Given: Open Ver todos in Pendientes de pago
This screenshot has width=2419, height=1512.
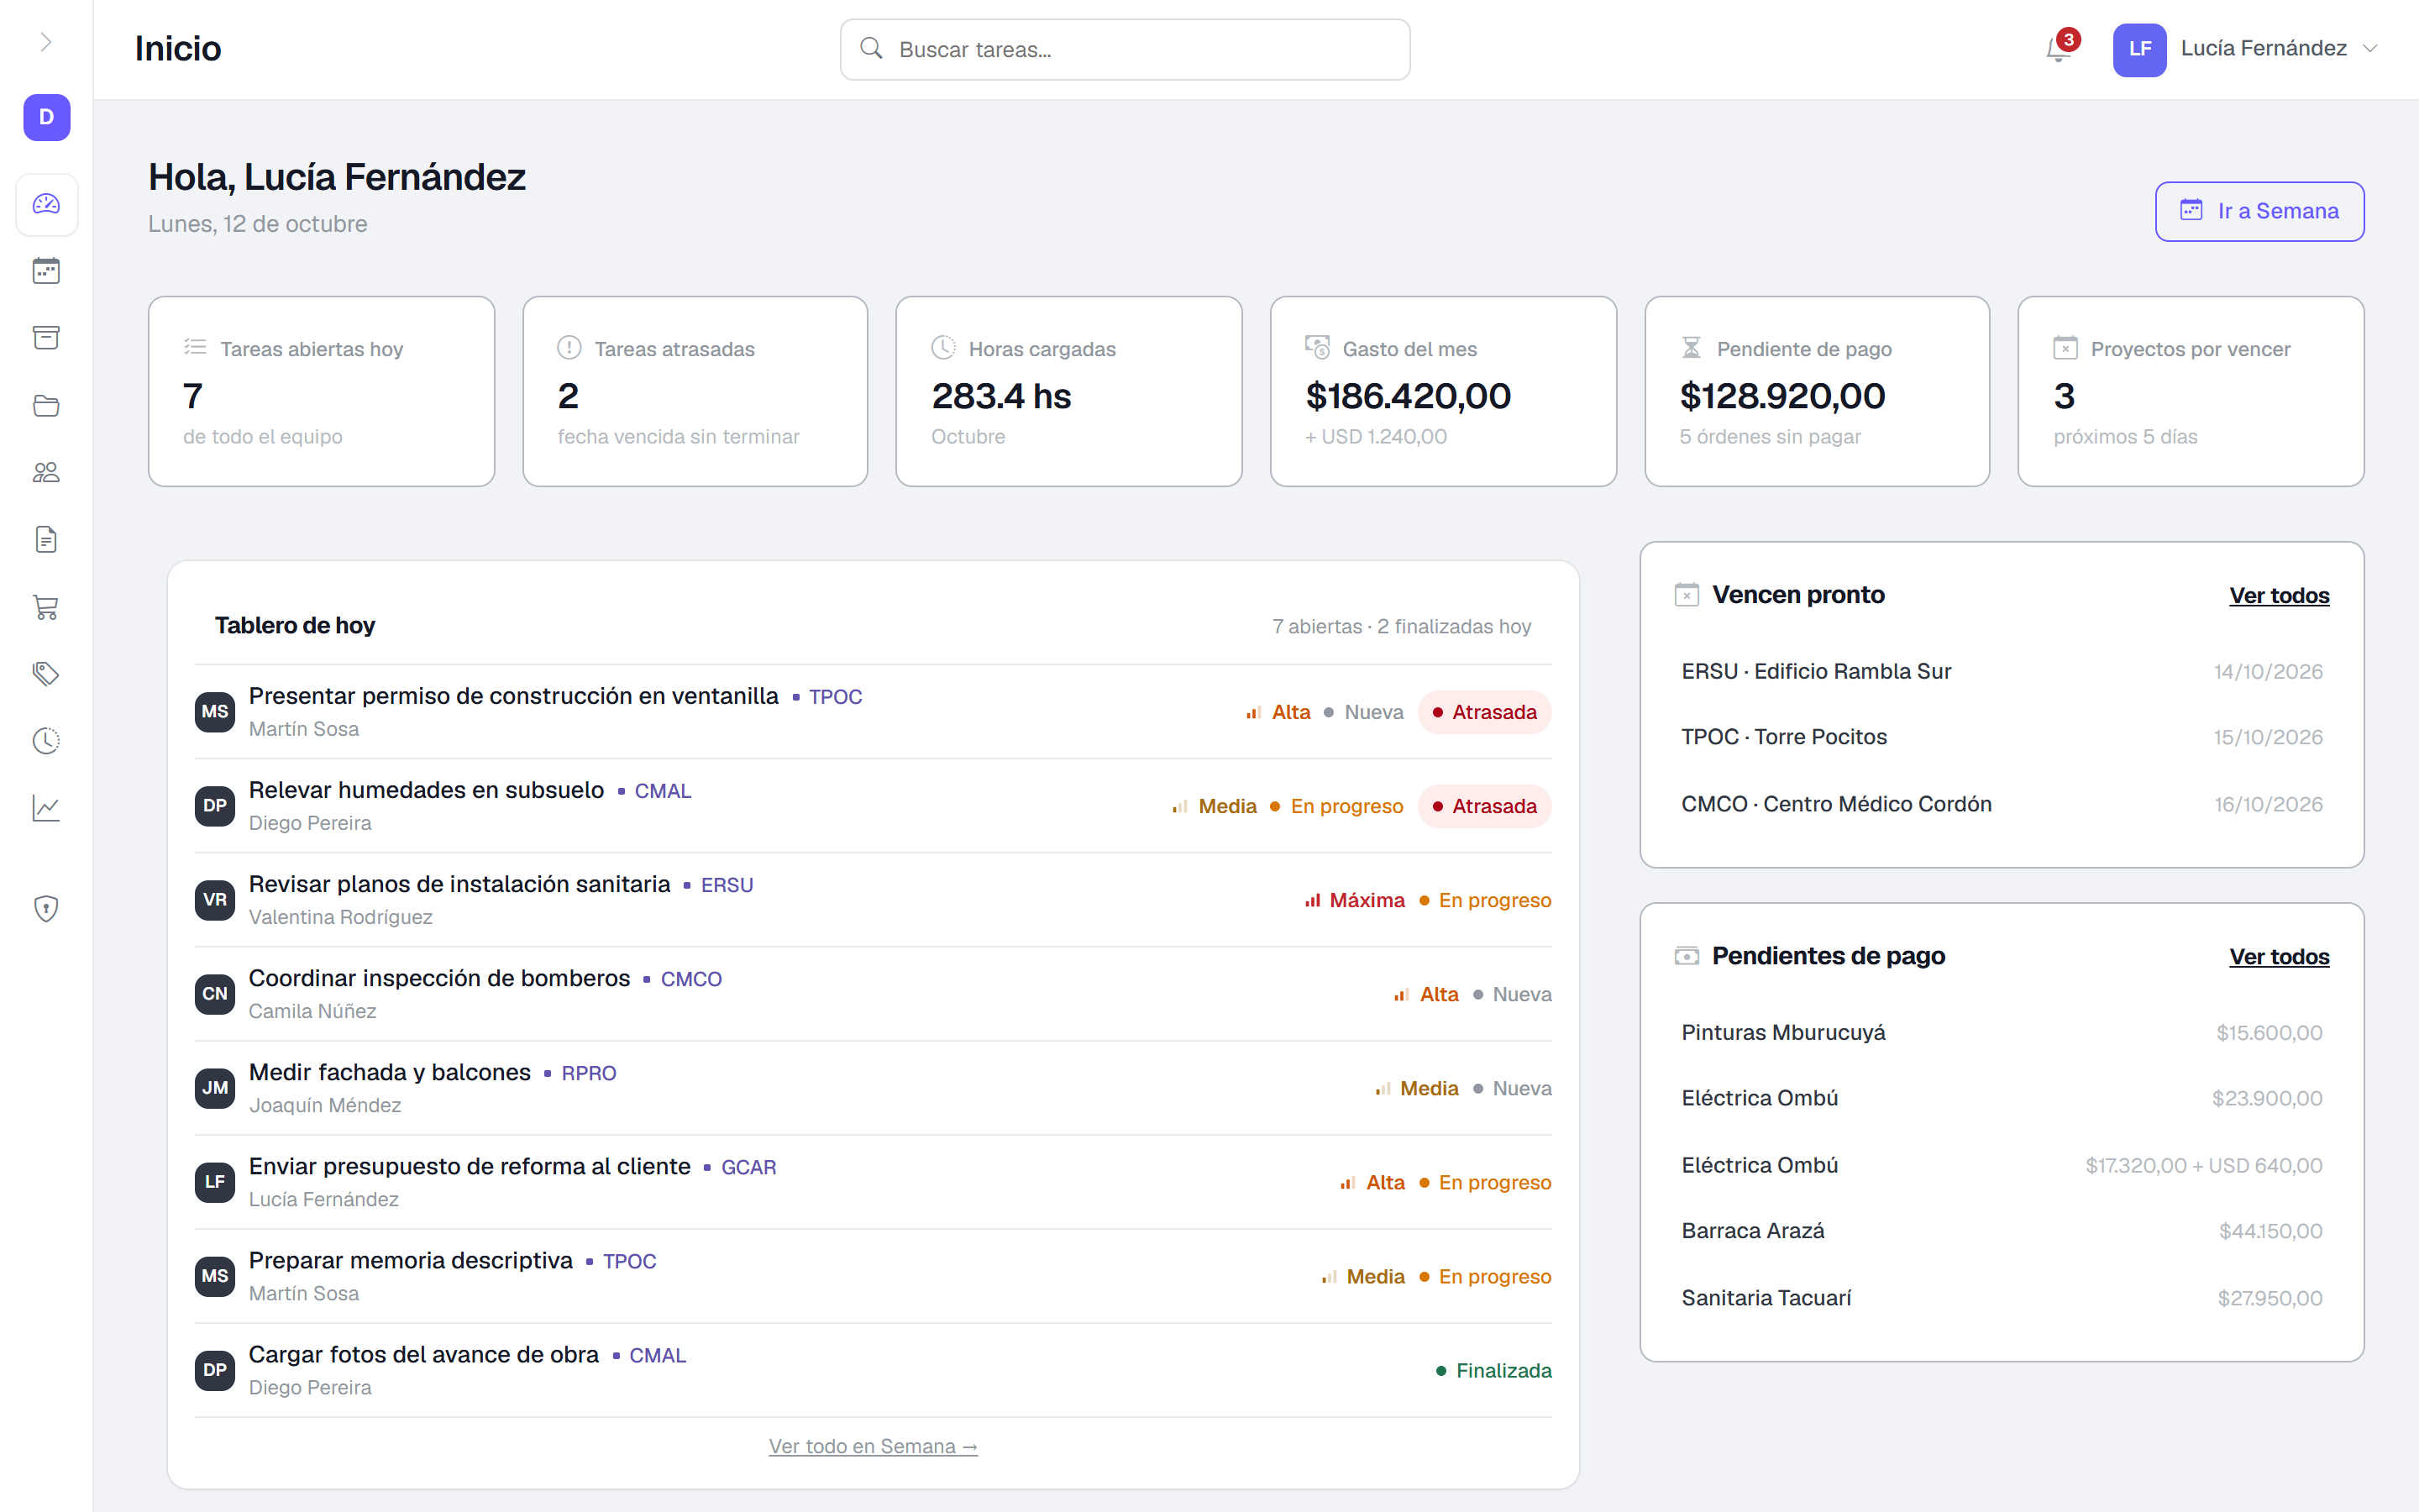Looking at the screenshot, I should 2279,956.
